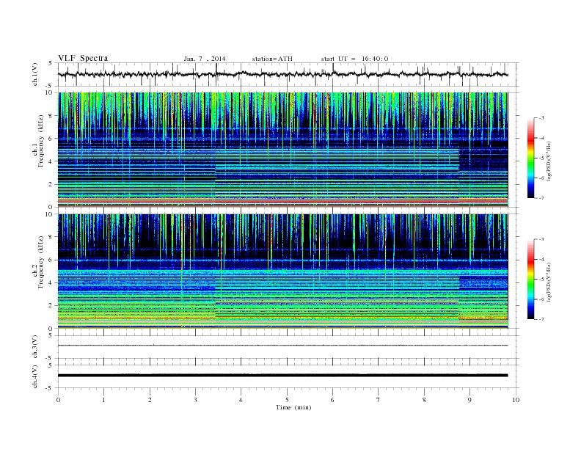Click the Time axis tick label "3"
This screenshot has width=581, height=449.
click(195, 400)
